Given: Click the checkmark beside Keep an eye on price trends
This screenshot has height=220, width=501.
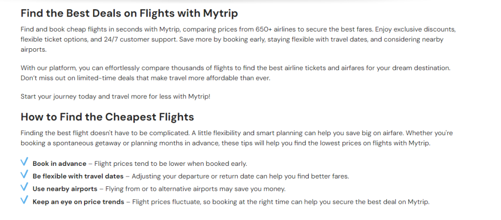Looking at the screenshot, I should point(24,200).
